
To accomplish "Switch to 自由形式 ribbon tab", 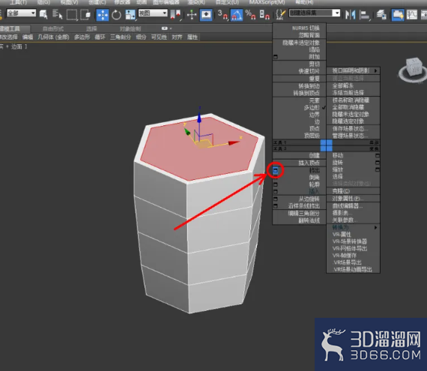I will (x=53, y=28).
